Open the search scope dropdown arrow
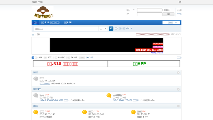 point(105,29)
